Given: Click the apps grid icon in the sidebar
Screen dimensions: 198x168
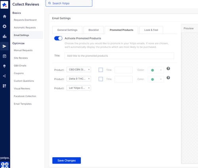Looking at the screenshot, I should [x=4, y=86].
